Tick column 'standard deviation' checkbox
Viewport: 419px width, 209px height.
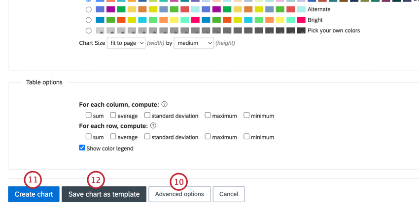pos(147,115)
